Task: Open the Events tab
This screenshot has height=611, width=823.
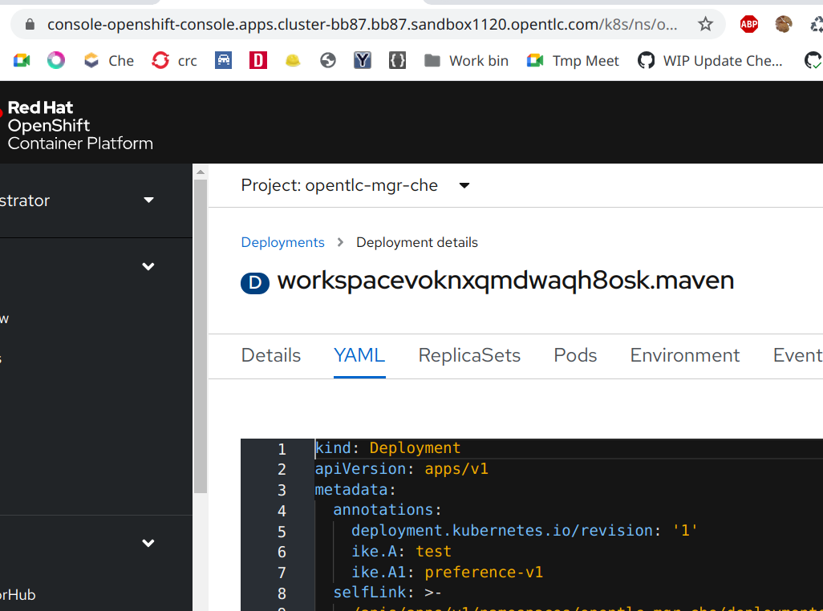Action: point(798,355)
